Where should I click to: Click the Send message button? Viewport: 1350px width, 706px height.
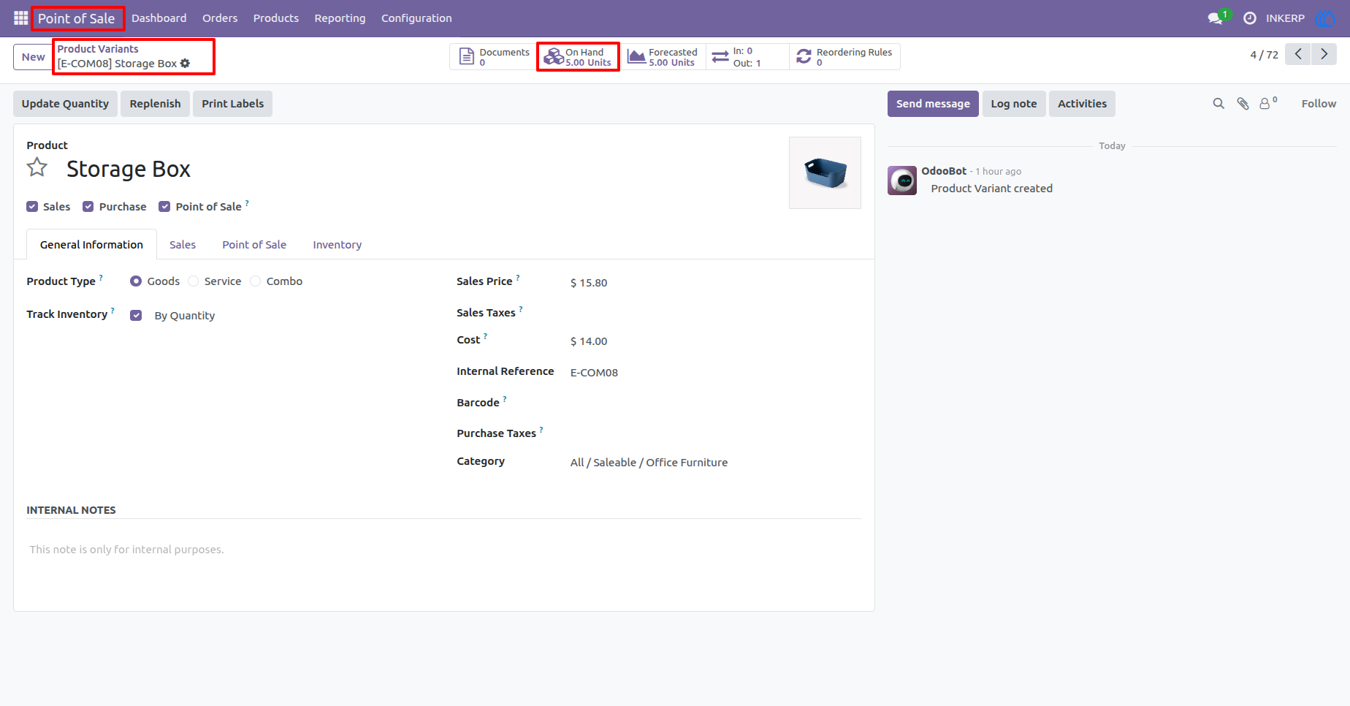coord(933,104)
